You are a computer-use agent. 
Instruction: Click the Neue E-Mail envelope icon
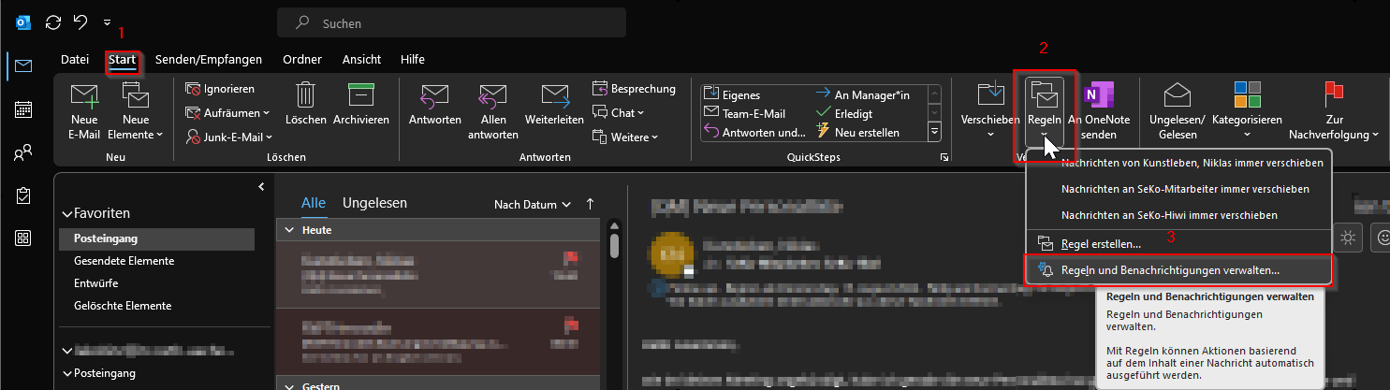(x=84, y=96)
